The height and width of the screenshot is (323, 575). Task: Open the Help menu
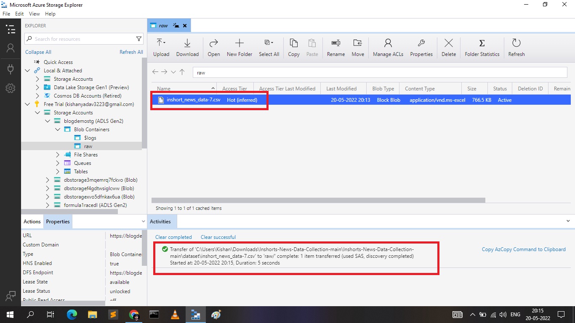(x=50, y=14)
